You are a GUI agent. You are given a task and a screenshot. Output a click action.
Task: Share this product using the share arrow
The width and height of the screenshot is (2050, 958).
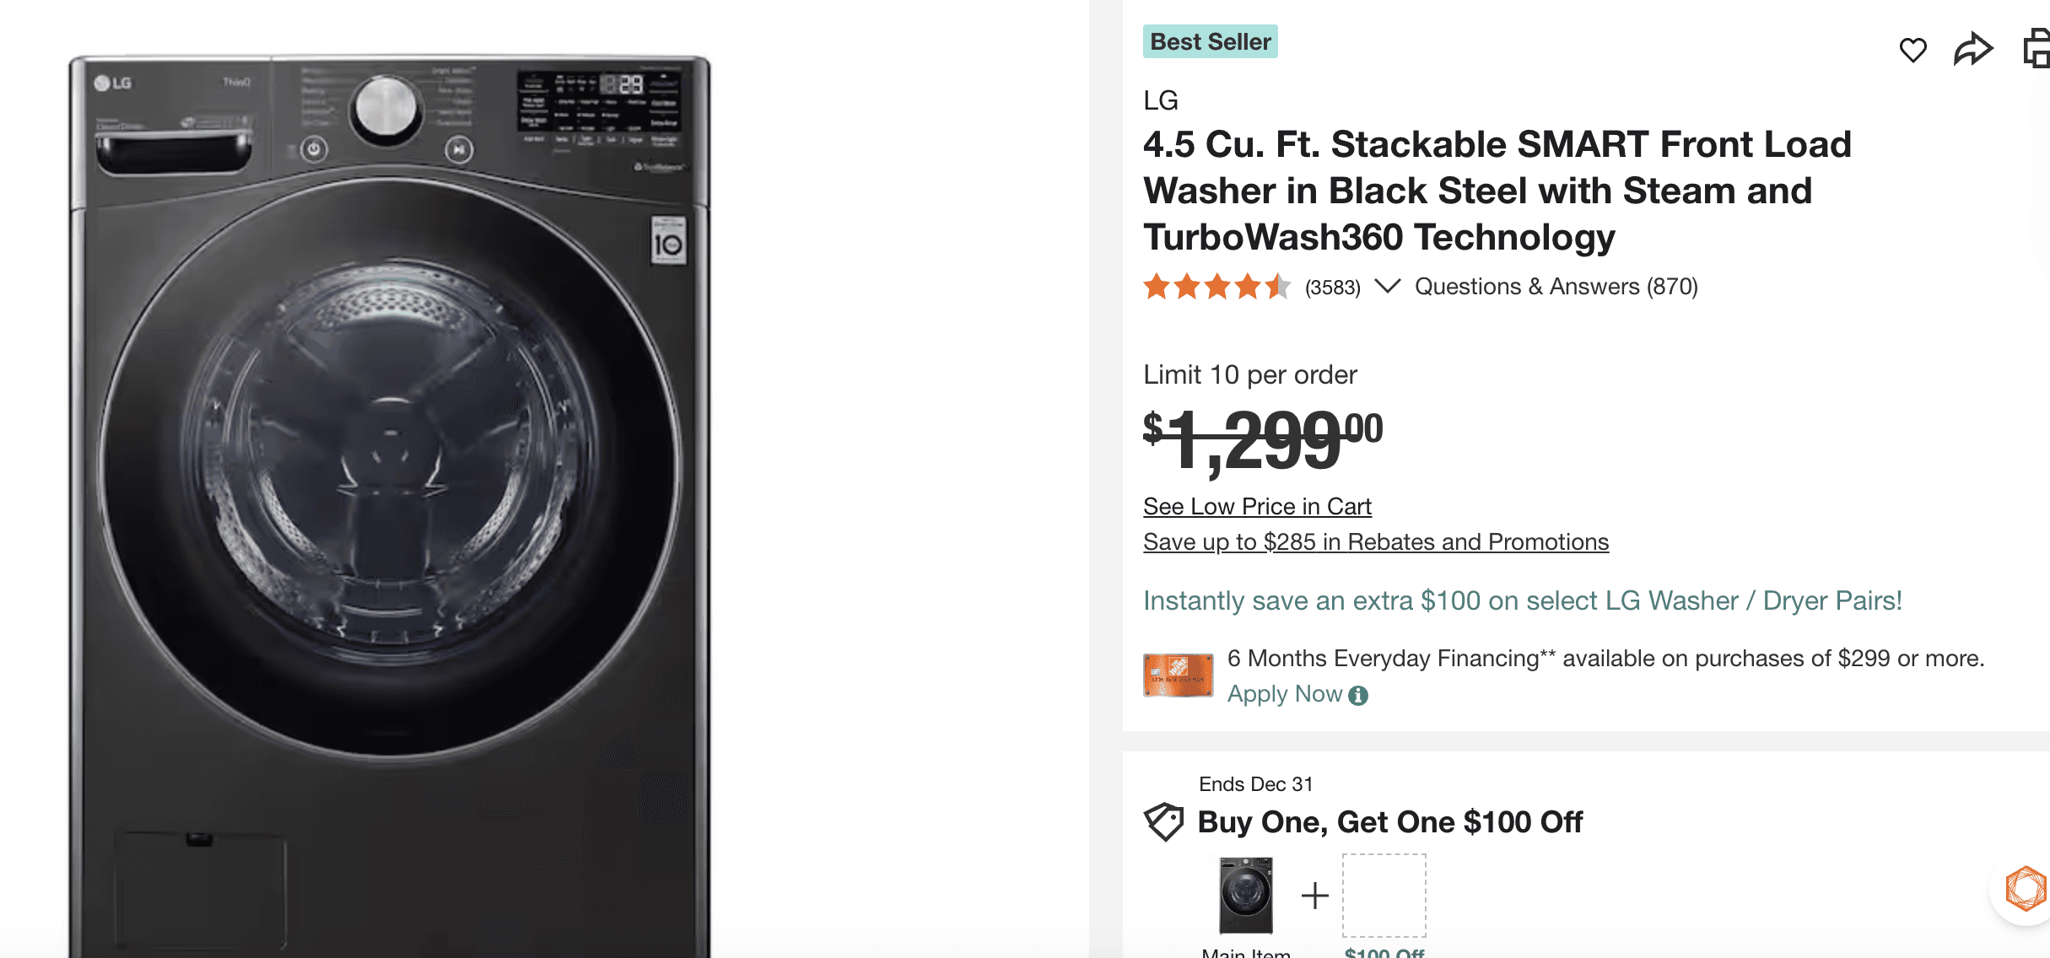(1973, 50)
